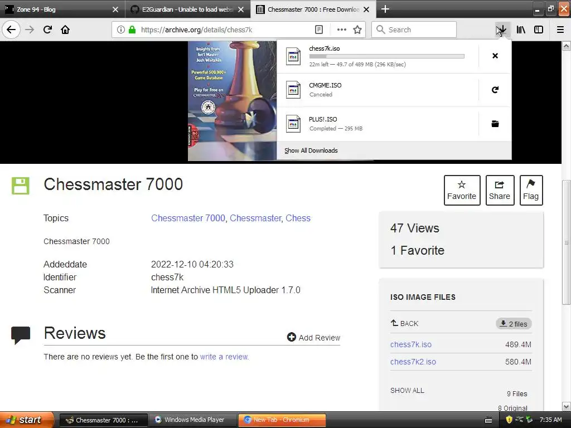Image resolution: width=571 pixels, height=428 pixels.
Task: Download chess7k2.iso from file list
Action: pyautogui.click(x=413, y=362)
